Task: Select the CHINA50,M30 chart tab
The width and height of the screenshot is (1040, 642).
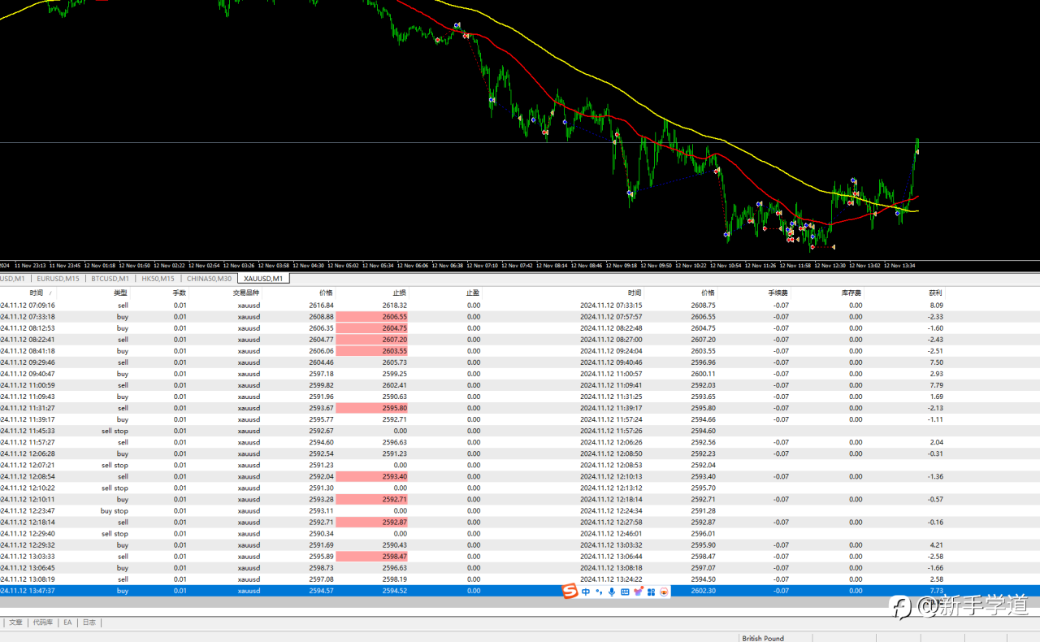Action: tap(209, 279)
